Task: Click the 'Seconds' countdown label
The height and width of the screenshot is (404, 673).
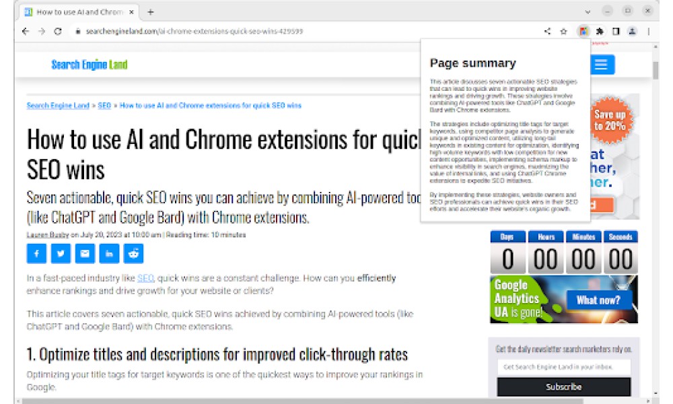Action: [621, 237]
